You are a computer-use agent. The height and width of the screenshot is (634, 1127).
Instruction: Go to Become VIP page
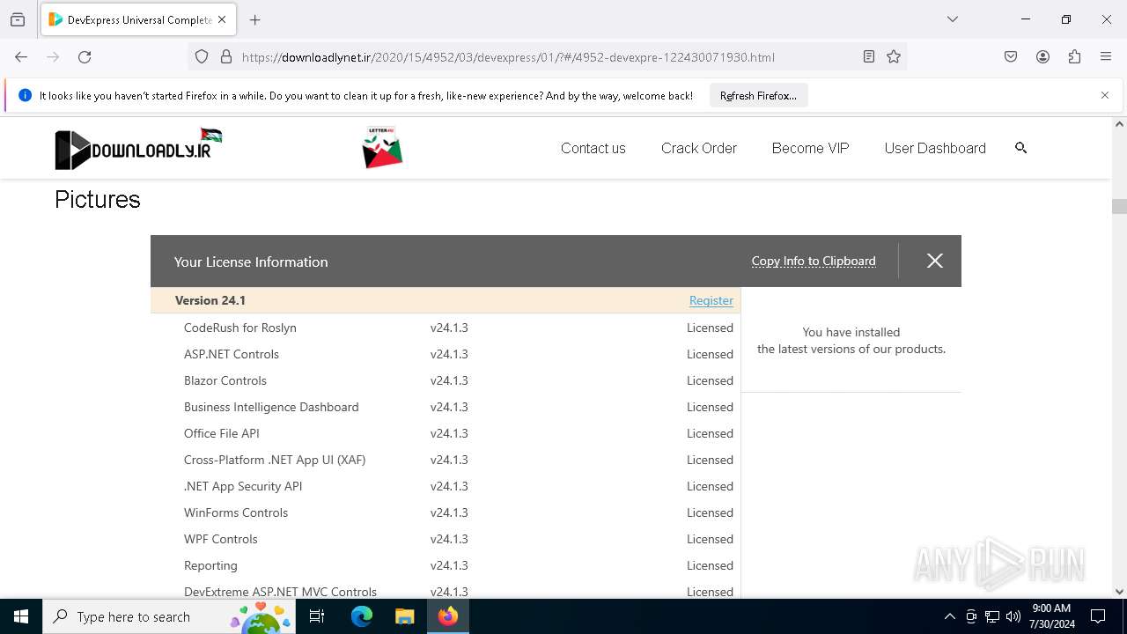[x=810, y=148]
